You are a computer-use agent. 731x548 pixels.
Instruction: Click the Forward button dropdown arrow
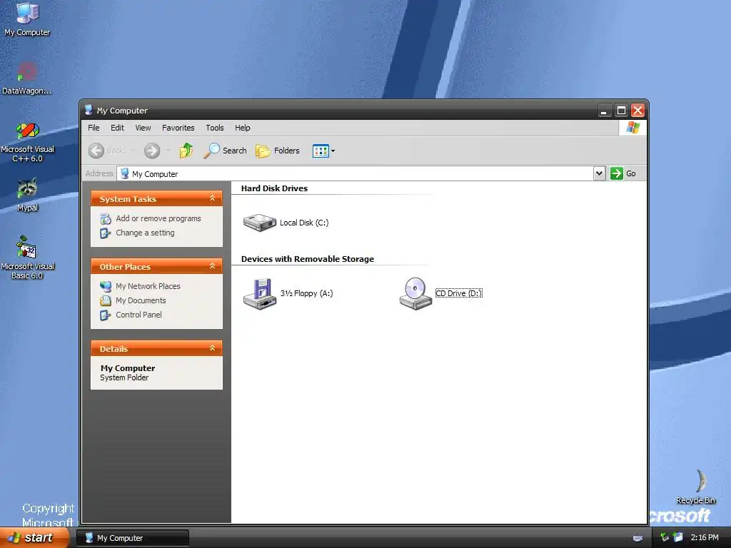point(168,151)
